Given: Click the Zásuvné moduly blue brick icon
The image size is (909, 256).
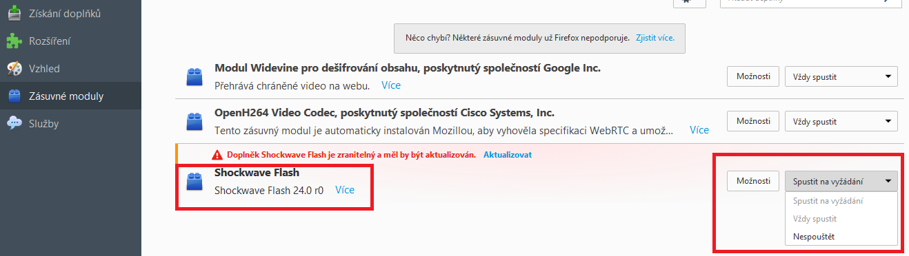Looking at the screenshot, I should tap(14, 96).
